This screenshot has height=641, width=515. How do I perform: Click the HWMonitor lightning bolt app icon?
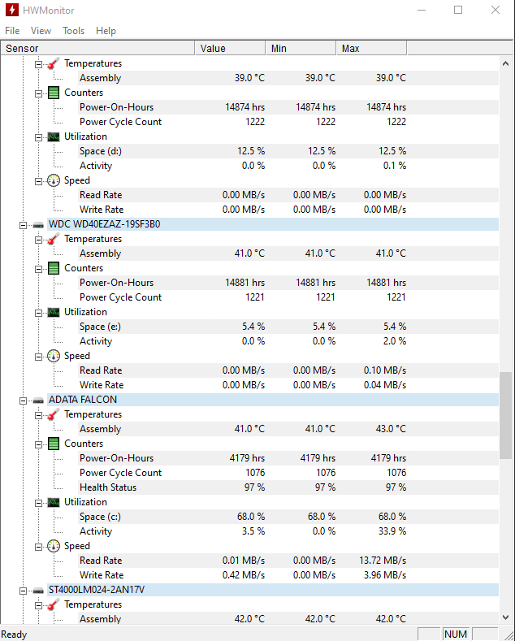[x=12, y=10]
